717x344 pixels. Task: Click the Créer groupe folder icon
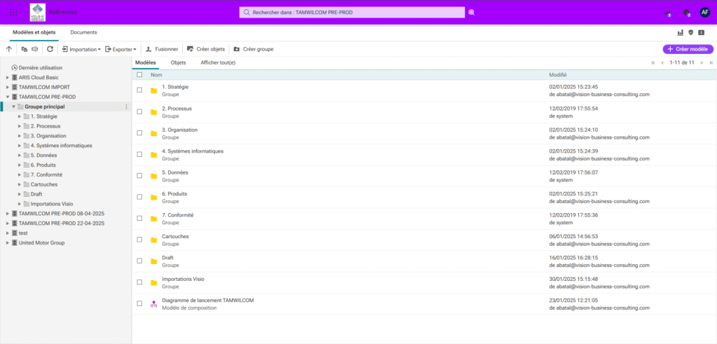(237, 49)
